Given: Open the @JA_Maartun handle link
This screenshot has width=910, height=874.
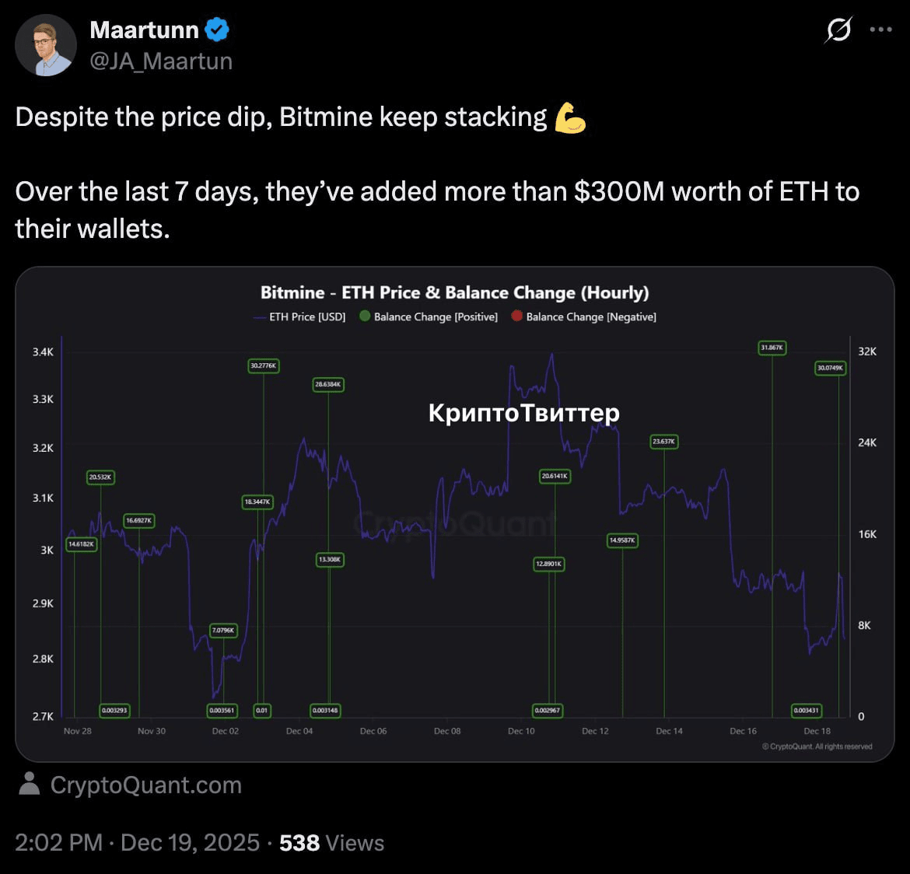Looking at the screenshot, I should (x=161, y=61).
